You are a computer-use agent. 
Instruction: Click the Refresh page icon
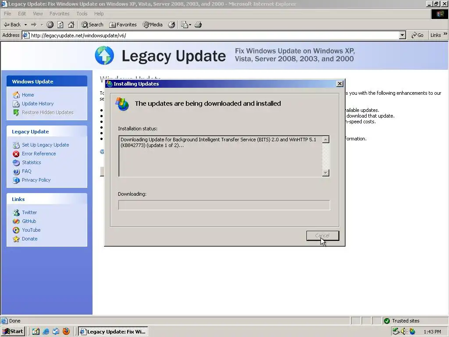[x=61, y=25]
